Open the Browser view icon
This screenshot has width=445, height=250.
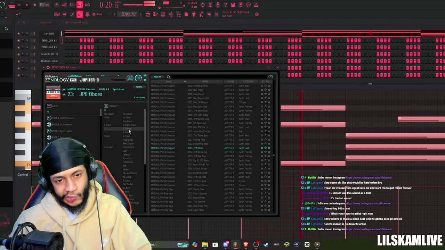click(178, 14)
